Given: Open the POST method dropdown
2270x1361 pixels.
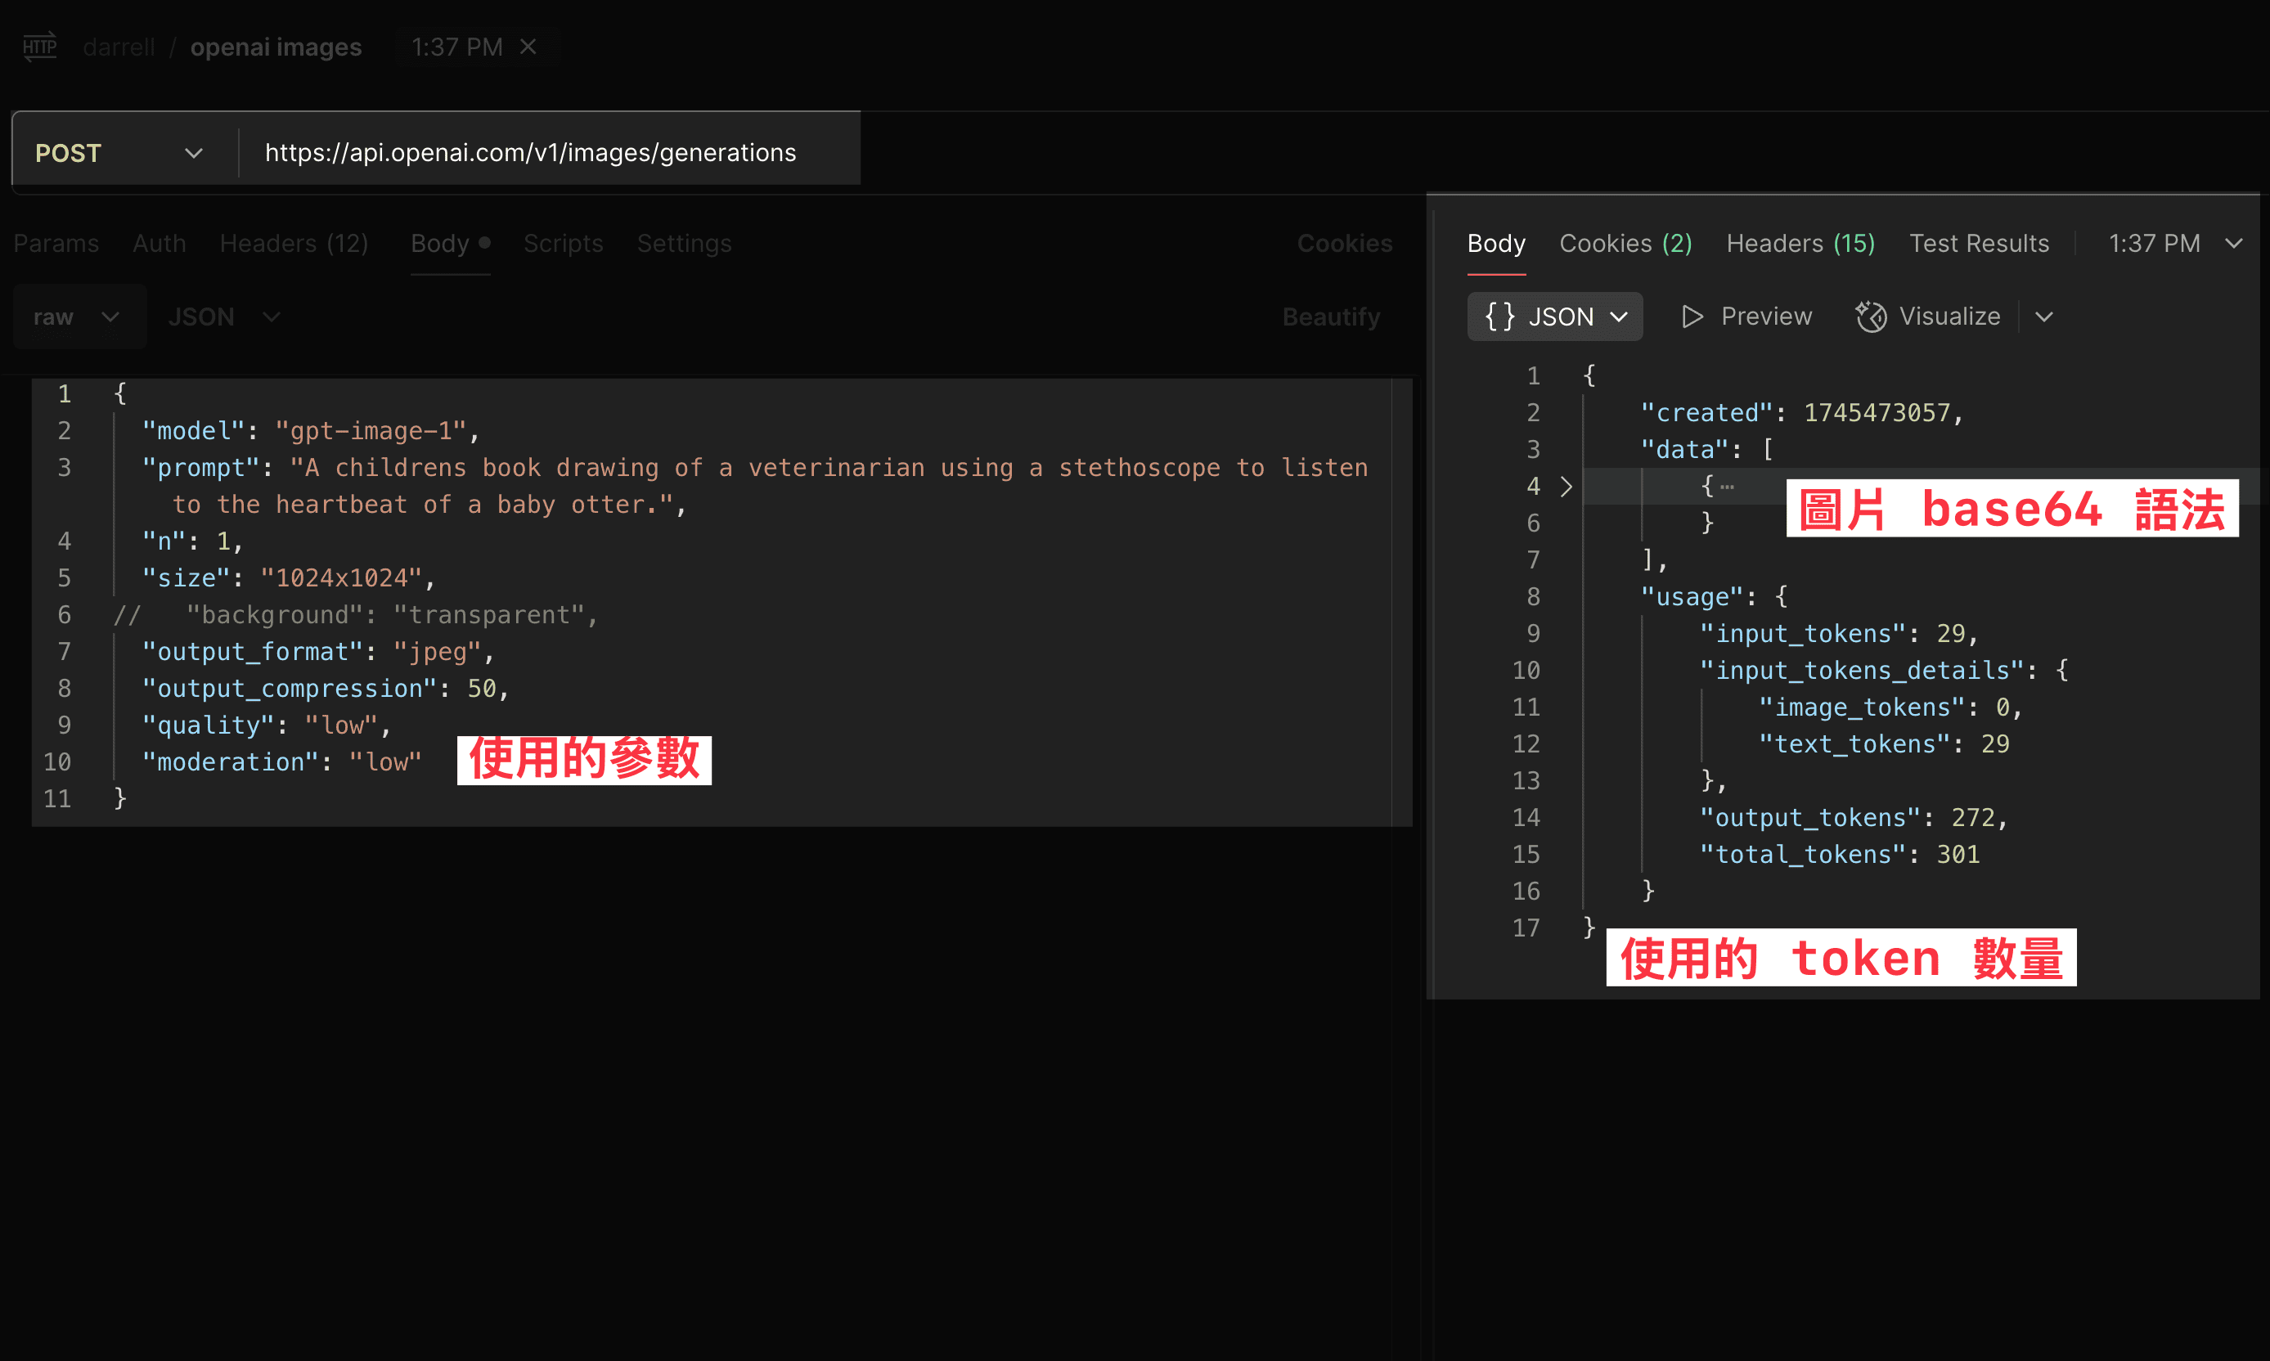Looking at the screenshot, I should point(194,152).
